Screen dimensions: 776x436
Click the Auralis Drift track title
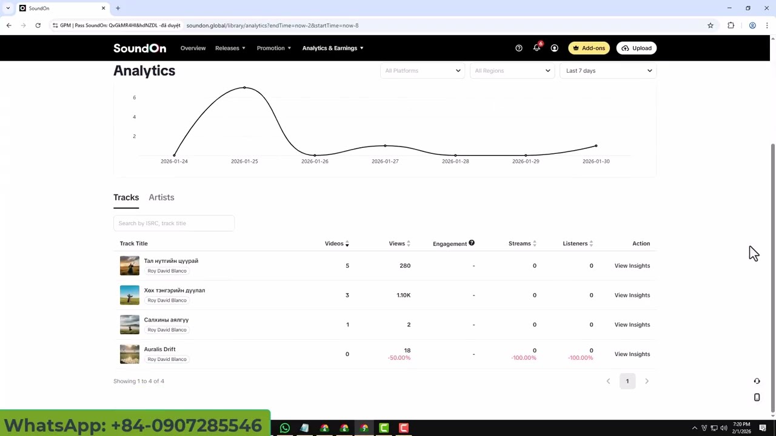tap(159, 349)
